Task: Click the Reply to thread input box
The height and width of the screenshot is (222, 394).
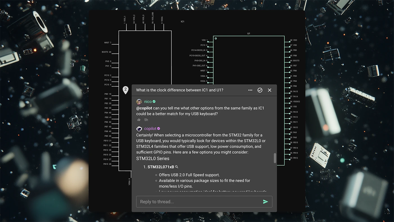Action: tap(197, 201)
